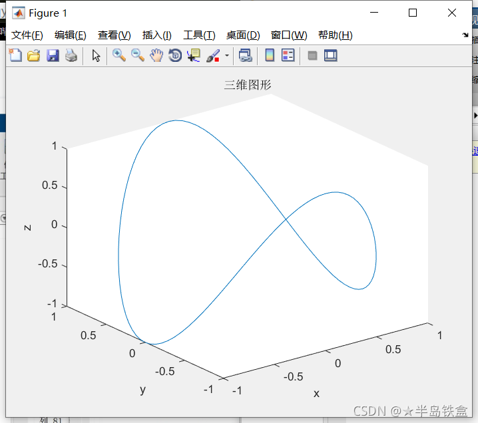Open the 编辑(E) menu
The image size is (478, 423).
point(71,35)
